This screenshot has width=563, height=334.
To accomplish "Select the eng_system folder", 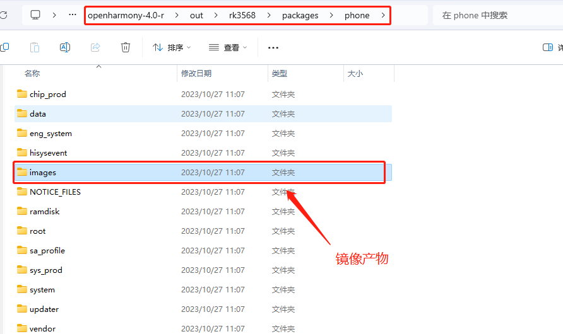I will (x=203, y=134).
